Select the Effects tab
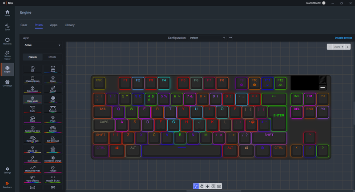This screenshot has height=192, width=355. (52, 57)
